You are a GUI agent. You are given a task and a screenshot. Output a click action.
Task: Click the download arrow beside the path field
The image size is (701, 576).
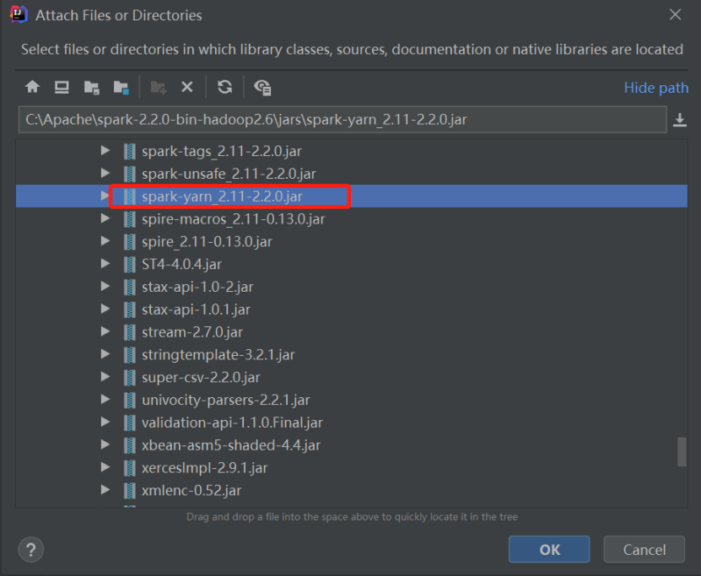(x=680, y=120)
